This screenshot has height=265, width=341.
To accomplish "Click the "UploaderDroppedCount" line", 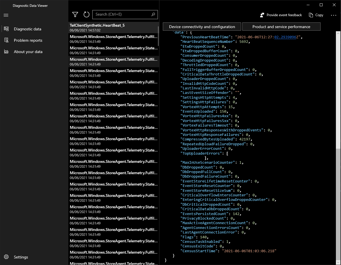I will tap(209, 79).
